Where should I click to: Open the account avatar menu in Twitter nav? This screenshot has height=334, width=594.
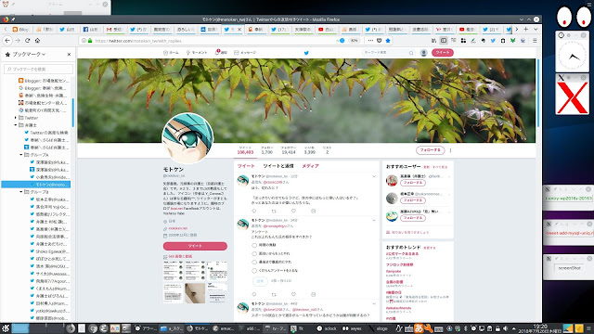click(x=424, y=53)
